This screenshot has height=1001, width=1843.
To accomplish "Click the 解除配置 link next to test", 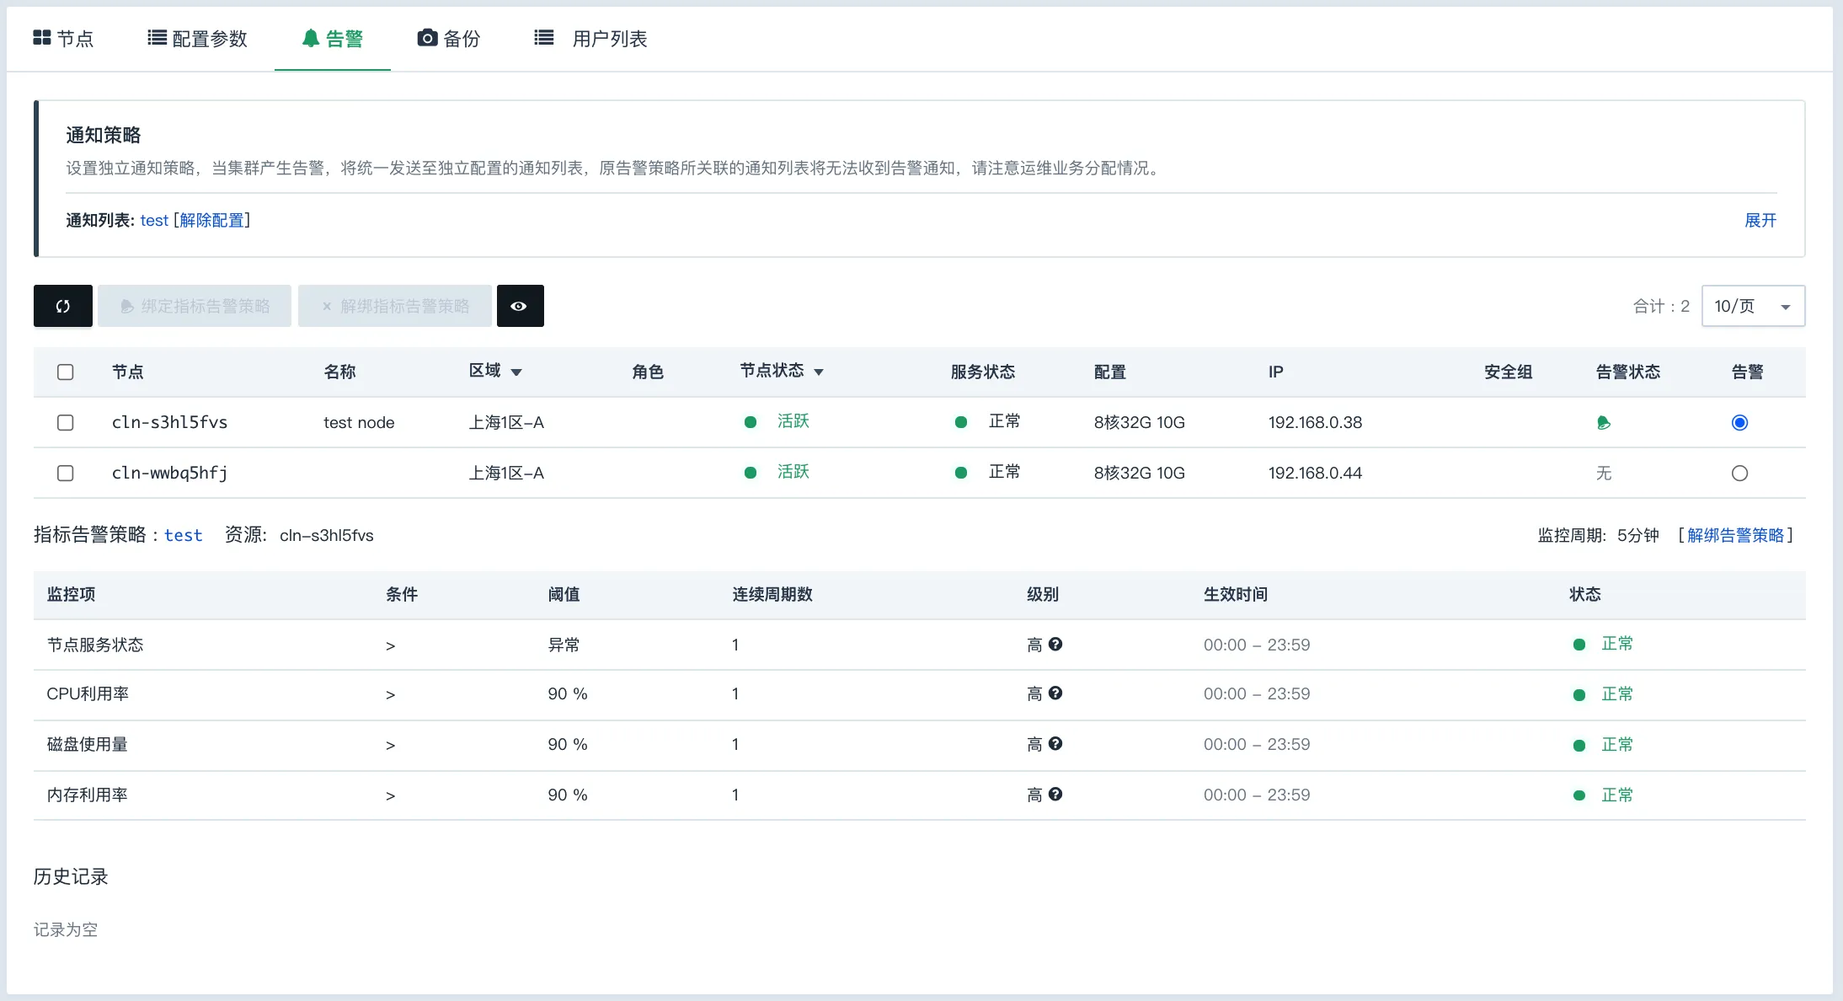I will [211, 219].
